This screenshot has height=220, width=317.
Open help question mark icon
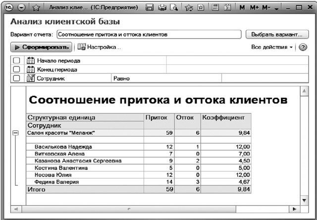[303, 47]
